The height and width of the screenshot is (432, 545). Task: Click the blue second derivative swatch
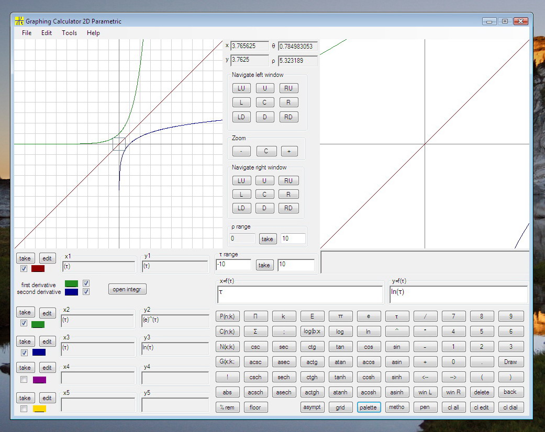click(72, 292)
